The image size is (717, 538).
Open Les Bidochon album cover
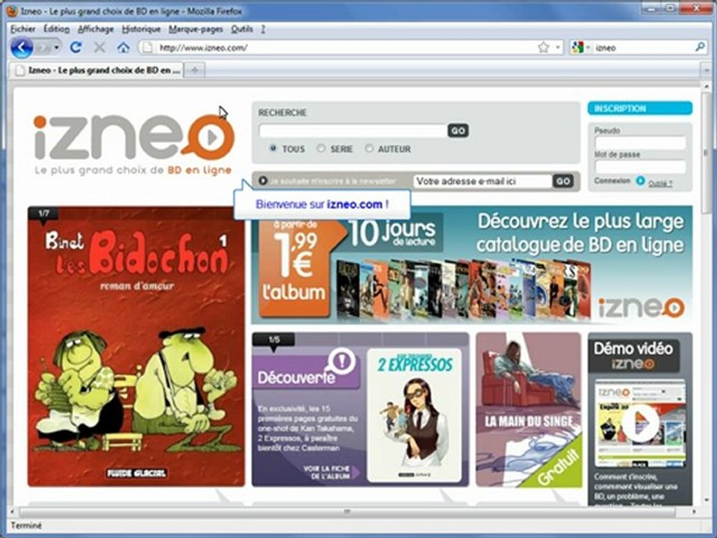[136, 346]
